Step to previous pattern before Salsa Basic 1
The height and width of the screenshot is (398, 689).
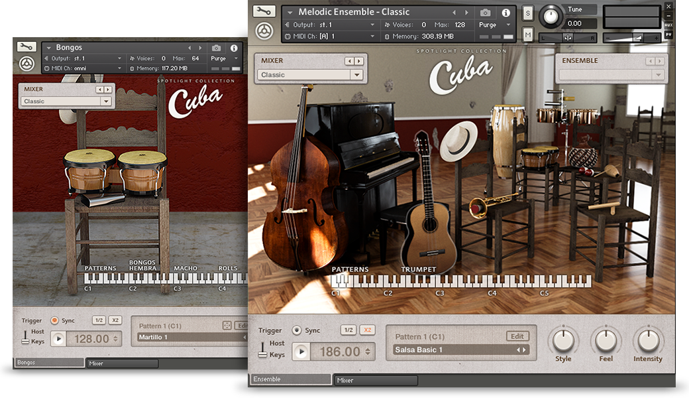tap(519, 350)
